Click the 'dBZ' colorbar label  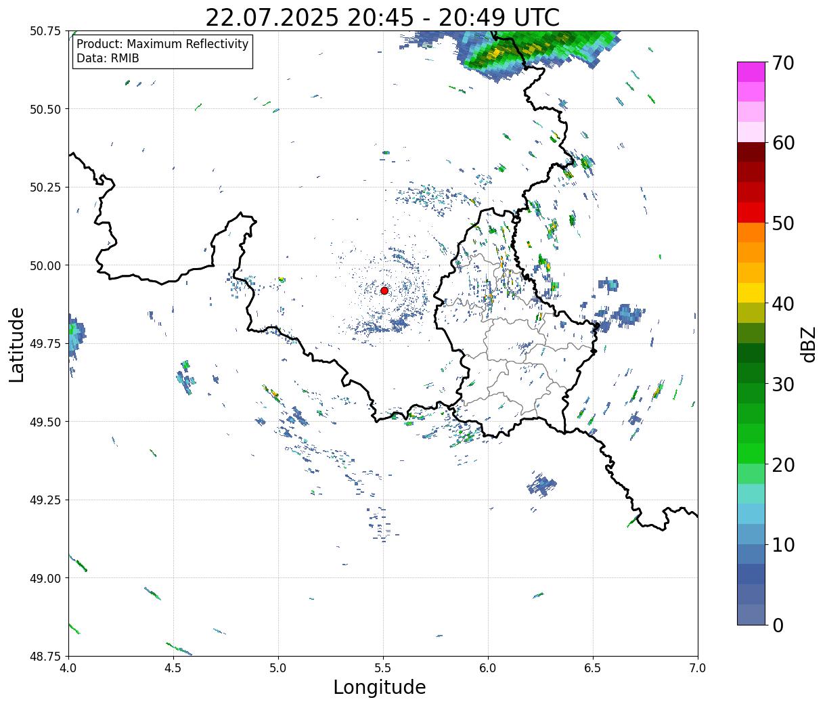(x=808, y=343)
